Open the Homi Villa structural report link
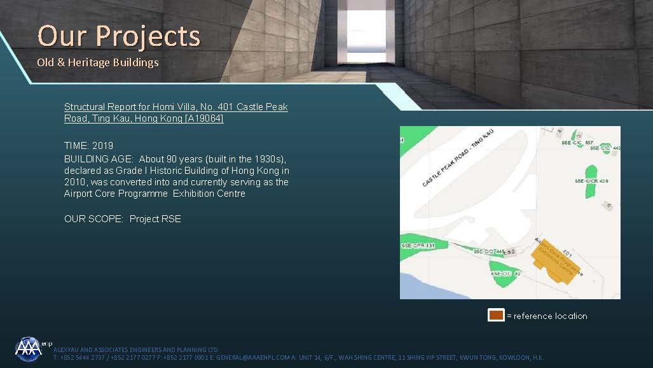 [x=175, y=113]
